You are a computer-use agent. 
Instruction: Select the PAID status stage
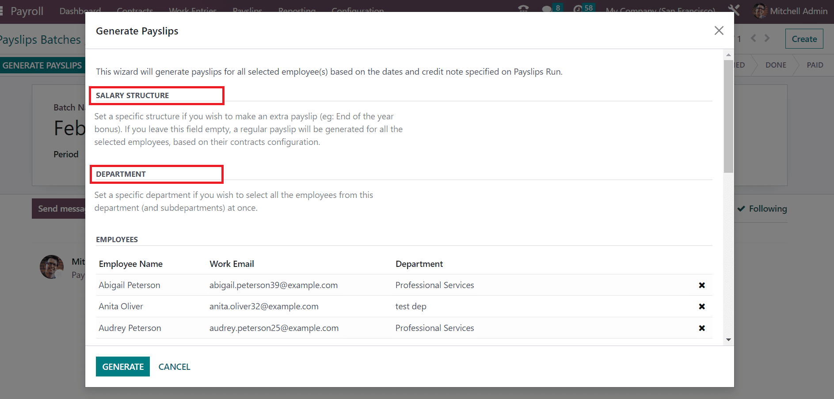point(815,65)
